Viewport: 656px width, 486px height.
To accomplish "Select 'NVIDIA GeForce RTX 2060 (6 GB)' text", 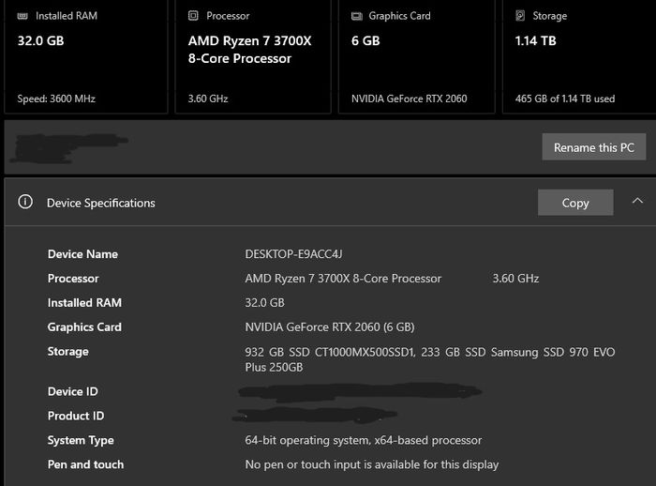I will tap(330, 327).
